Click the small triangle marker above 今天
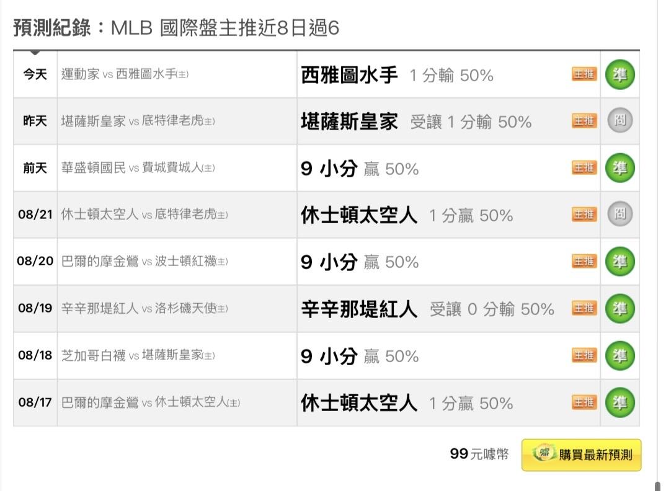Image resolution: width=666 pixels, height=491 pixels. coord(35,53)
